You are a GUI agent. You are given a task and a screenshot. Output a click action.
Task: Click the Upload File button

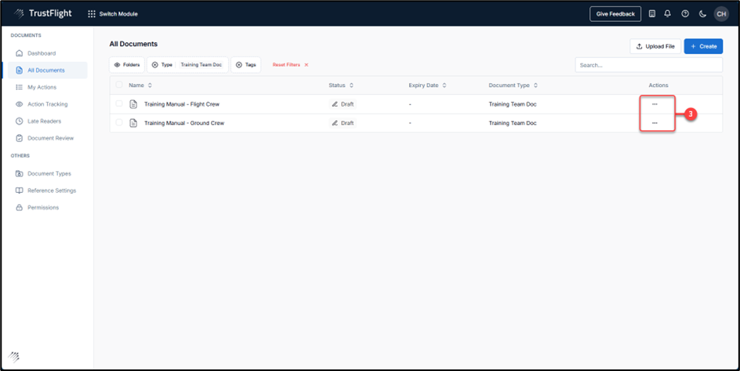coord(655,46)
